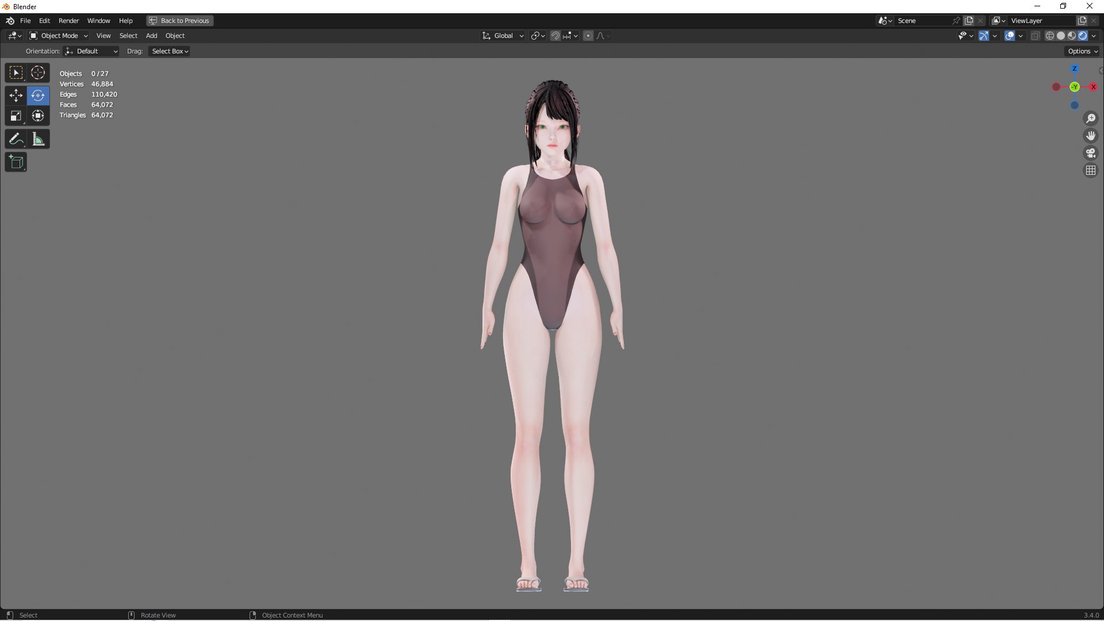Screen dimensions: 1104x621
Task: Toggle X-ray mode
Action: 1035,36
